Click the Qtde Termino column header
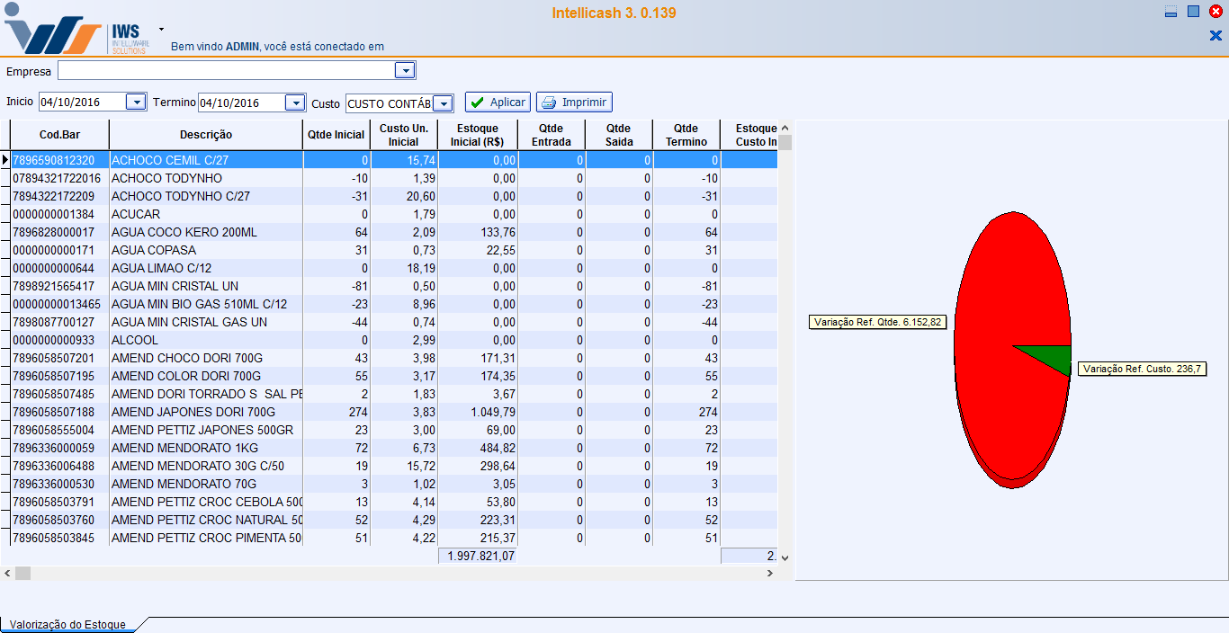Screen dimensions: 1229x633 (x=686, y=135)
